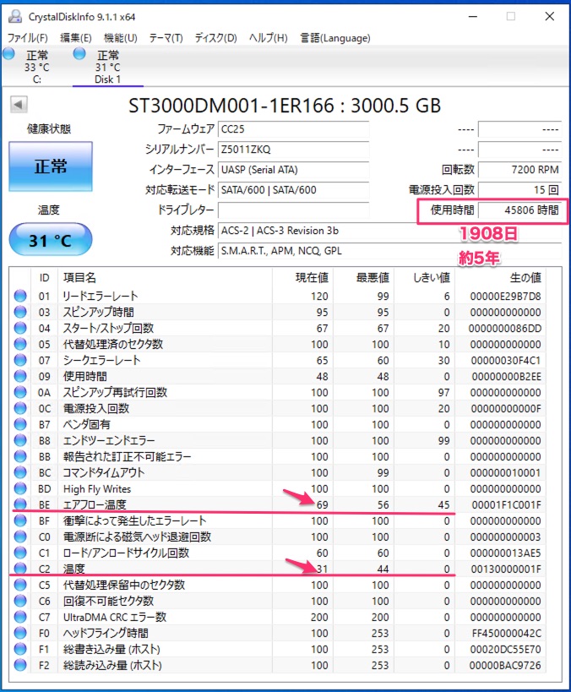Select the Disk 1 drive tab
The height and width of the screenshot is (692, 571).
tap(107, 67)
